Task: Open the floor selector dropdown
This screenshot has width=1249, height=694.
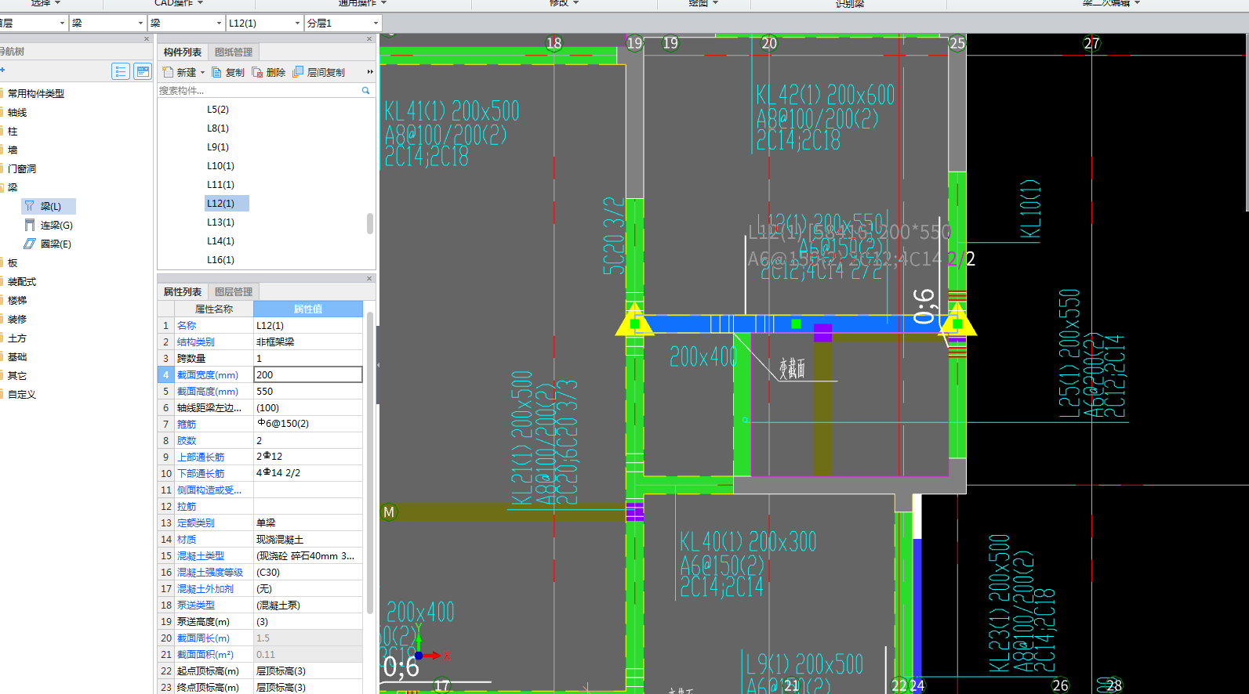Action: [x=62, y=23]
